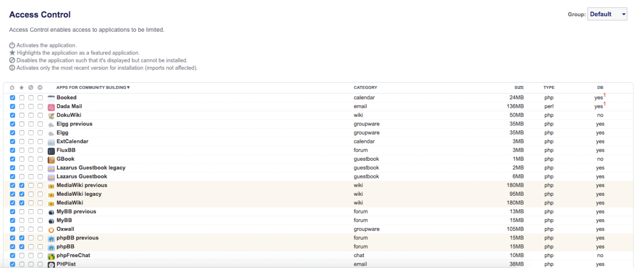Click the phpBB previous app icon
Image resolution: width=634 pixels, height=268 pixels.
pyautogui.click(x=51, y=238)
